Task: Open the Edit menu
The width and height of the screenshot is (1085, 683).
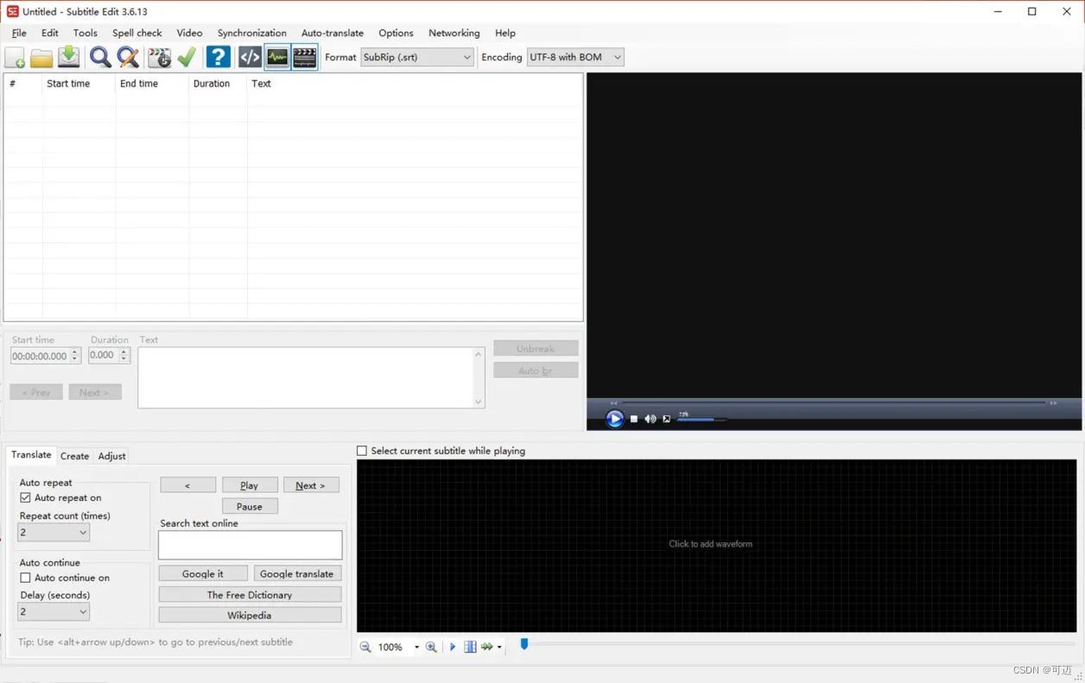Action: pos(50,33)
